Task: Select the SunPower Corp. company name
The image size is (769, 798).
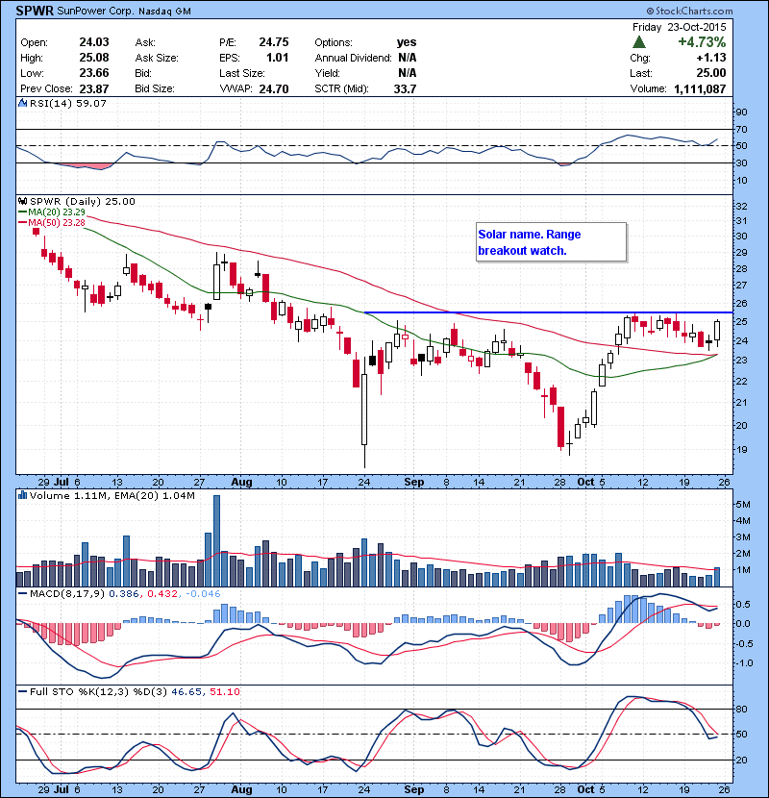Action: click(x=95, y=12)
